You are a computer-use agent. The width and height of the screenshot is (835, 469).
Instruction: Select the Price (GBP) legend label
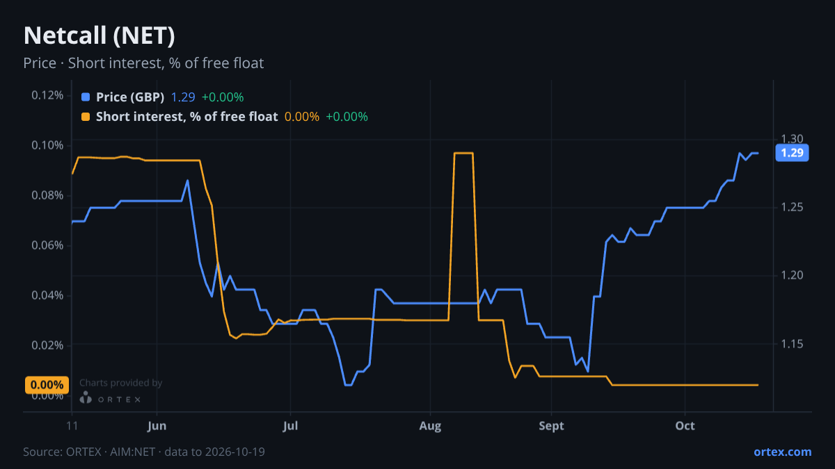(130, 97)
